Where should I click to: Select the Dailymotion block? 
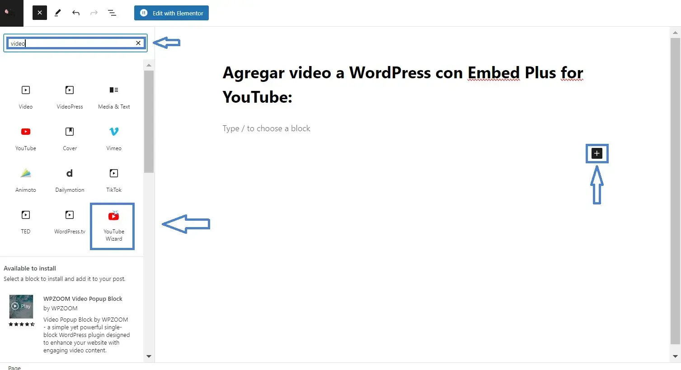point(70,180)
